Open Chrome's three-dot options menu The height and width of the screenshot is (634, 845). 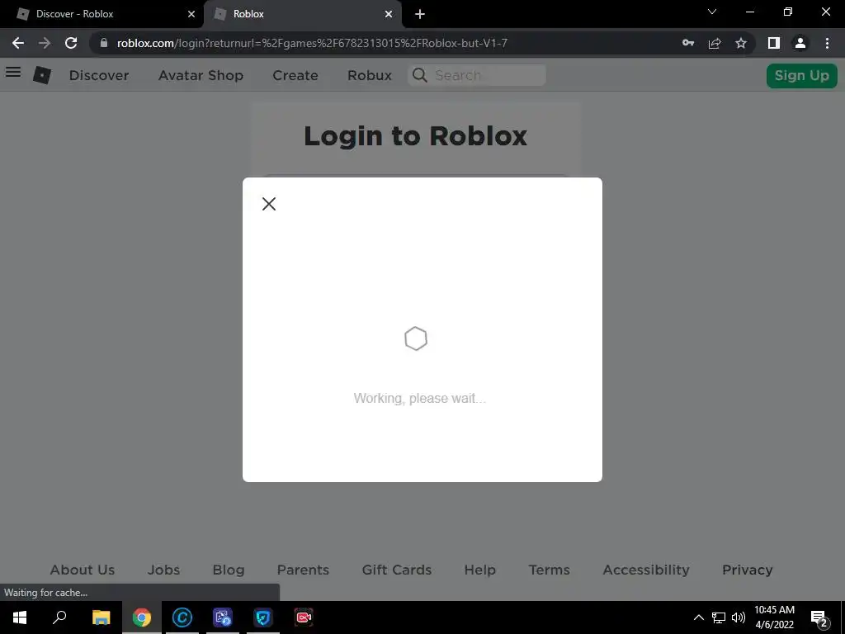[827, 43]
